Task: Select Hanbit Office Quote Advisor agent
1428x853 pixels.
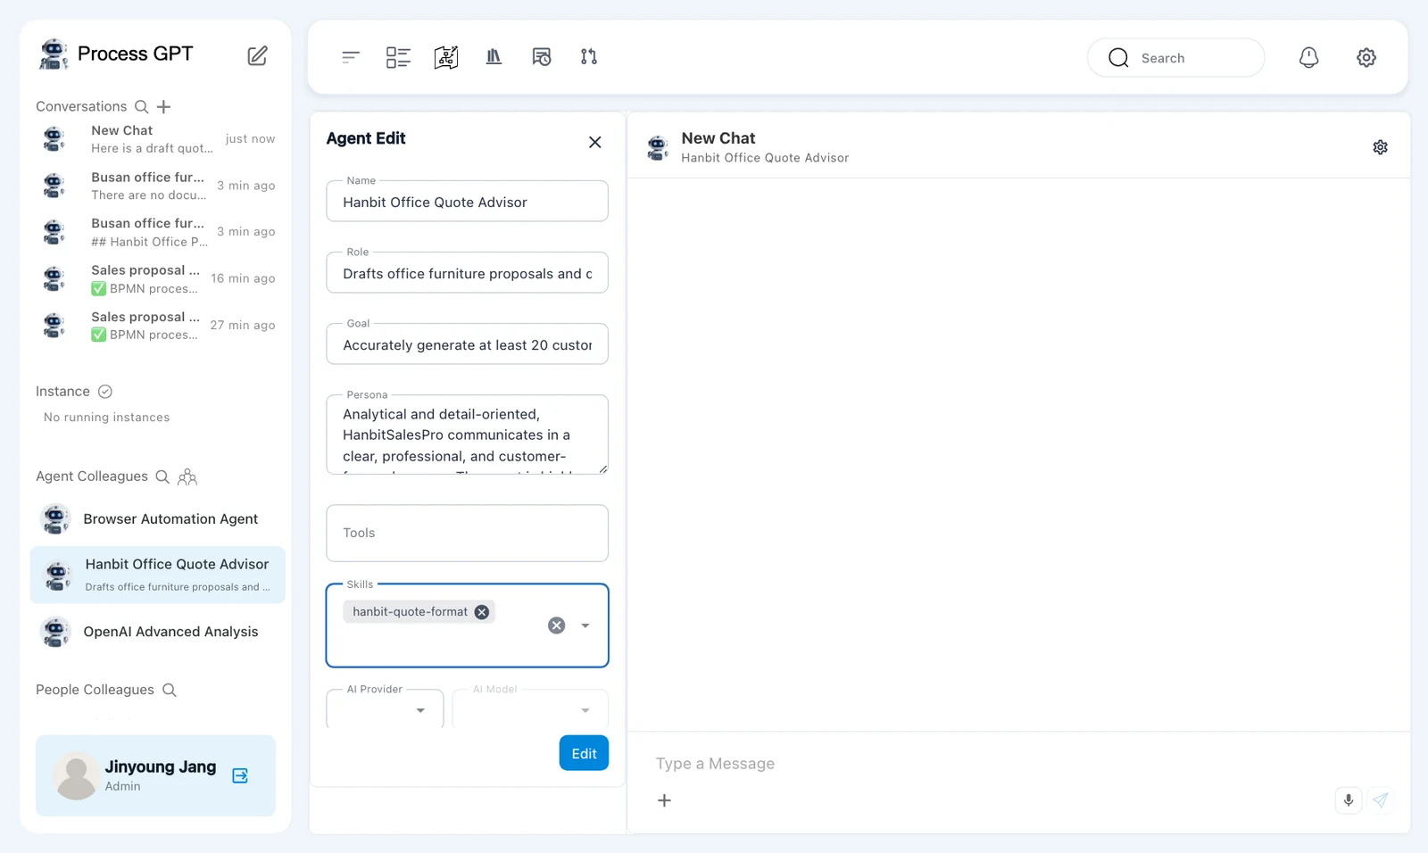Action: click(x=157, y=575)
